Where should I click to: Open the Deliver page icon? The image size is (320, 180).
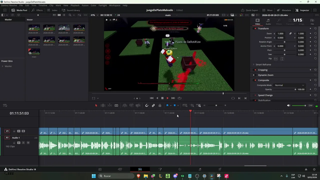[220, 169]
